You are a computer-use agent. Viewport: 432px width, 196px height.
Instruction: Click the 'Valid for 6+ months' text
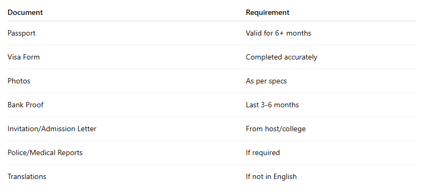[278, 33]
